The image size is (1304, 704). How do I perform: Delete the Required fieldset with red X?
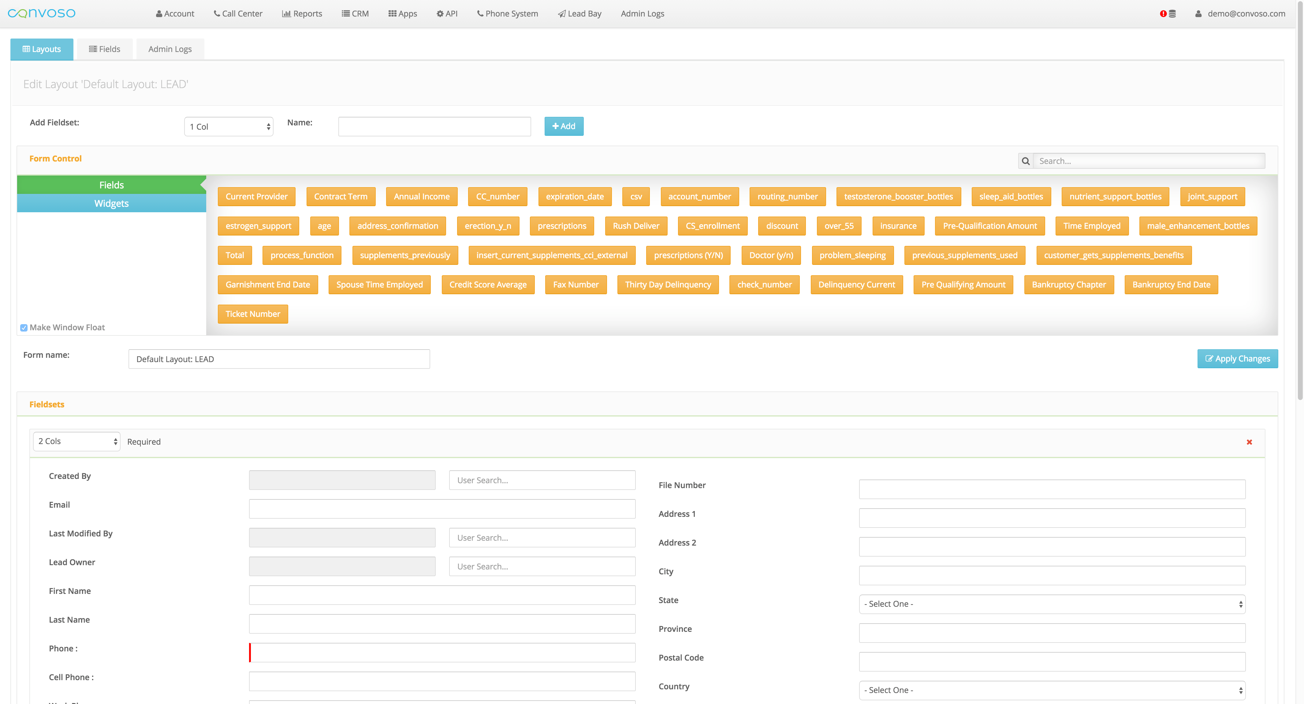coord(1249,442)
